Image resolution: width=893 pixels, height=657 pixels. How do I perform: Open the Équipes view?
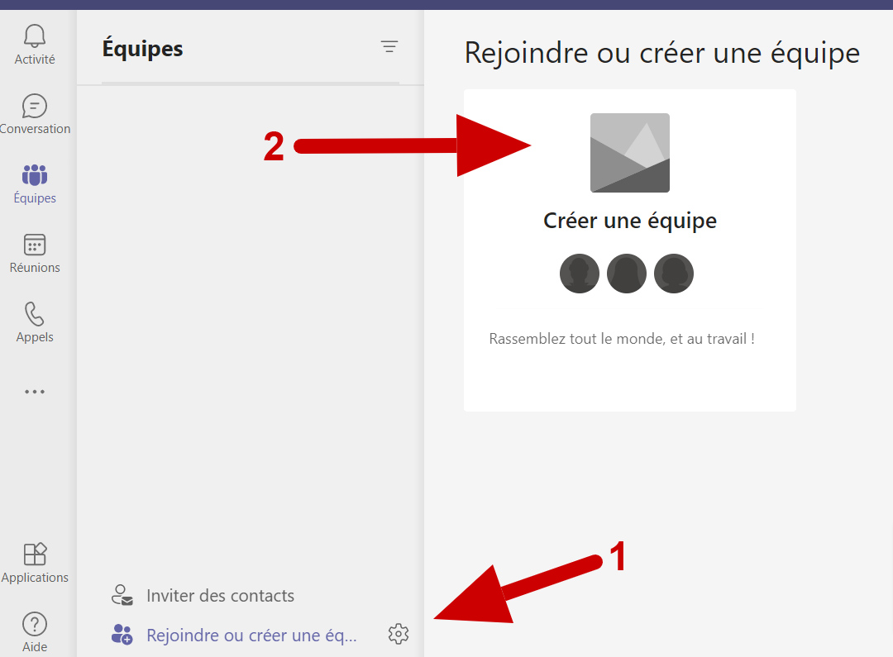34,183
